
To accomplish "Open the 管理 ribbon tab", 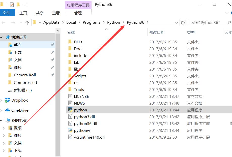I will click(78, 13).
